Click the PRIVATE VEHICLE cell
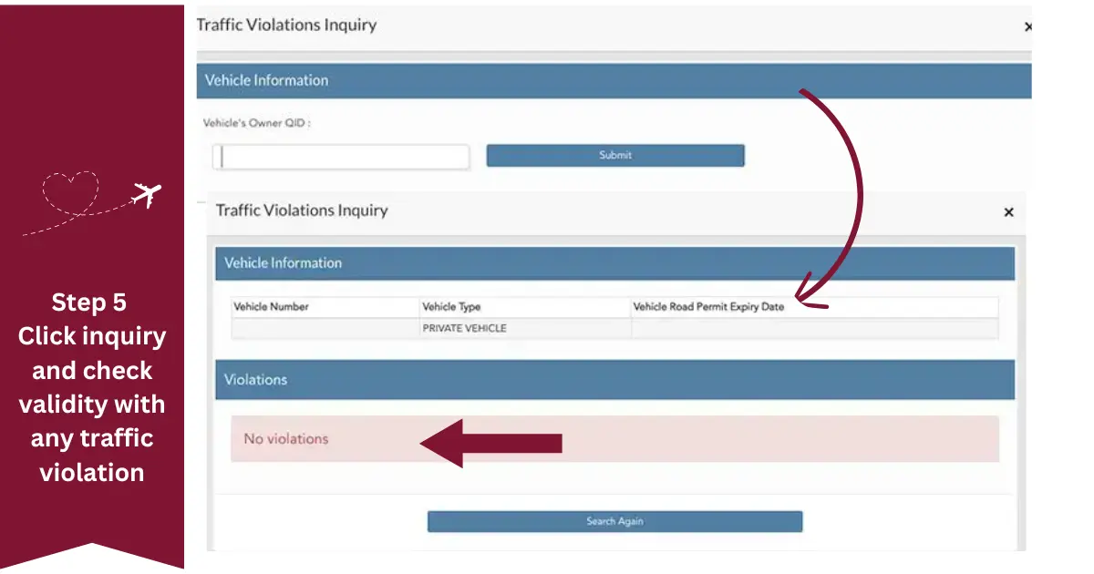Image resolution: width=1094 pixels, height=574 pixels. pyautogui.click(x=525, y=329)
